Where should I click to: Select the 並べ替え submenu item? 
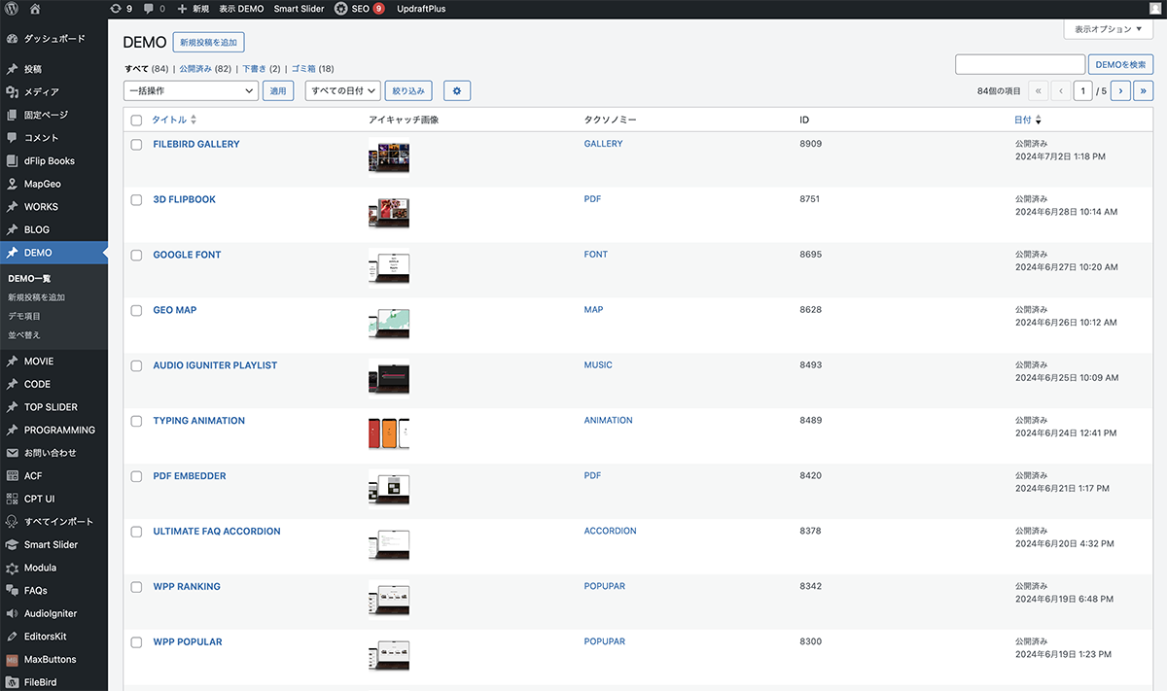(24, 335)
